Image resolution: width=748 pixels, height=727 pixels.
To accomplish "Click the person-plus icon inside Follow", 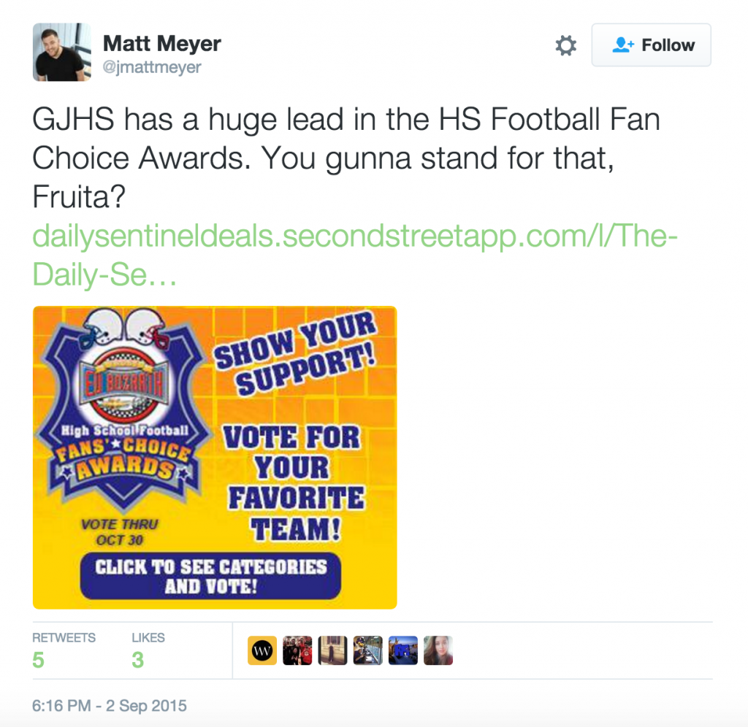I will [x=623, y=45].
